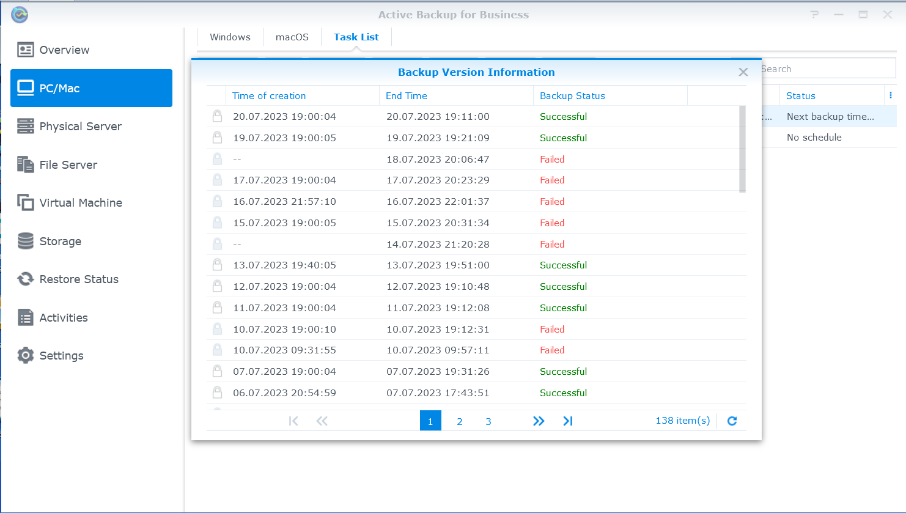Open the Overview menu item
The width and height of the screenshot is (906, 513).
click(91, 50)
